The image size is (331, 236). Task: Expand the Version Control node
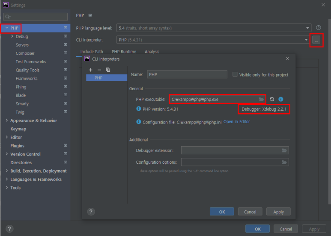point(7,154)
